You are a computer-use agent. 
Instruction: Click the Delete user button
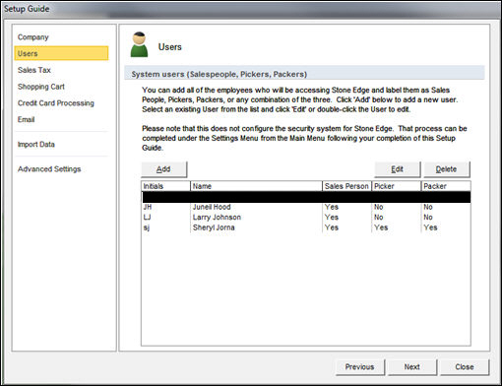pyautogui.click(x=447, y=169)
